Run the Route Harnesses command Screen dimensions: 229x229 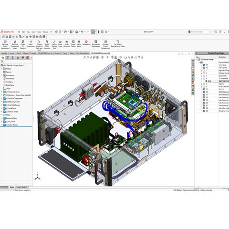coord(67,44)
